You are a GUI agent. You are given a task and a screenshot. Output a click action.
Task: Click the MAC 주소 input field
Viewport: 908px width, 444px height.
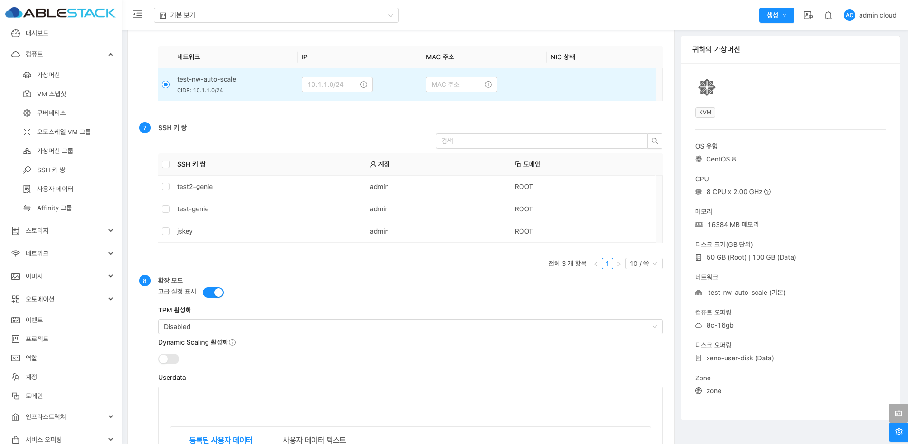click(456, 85)
